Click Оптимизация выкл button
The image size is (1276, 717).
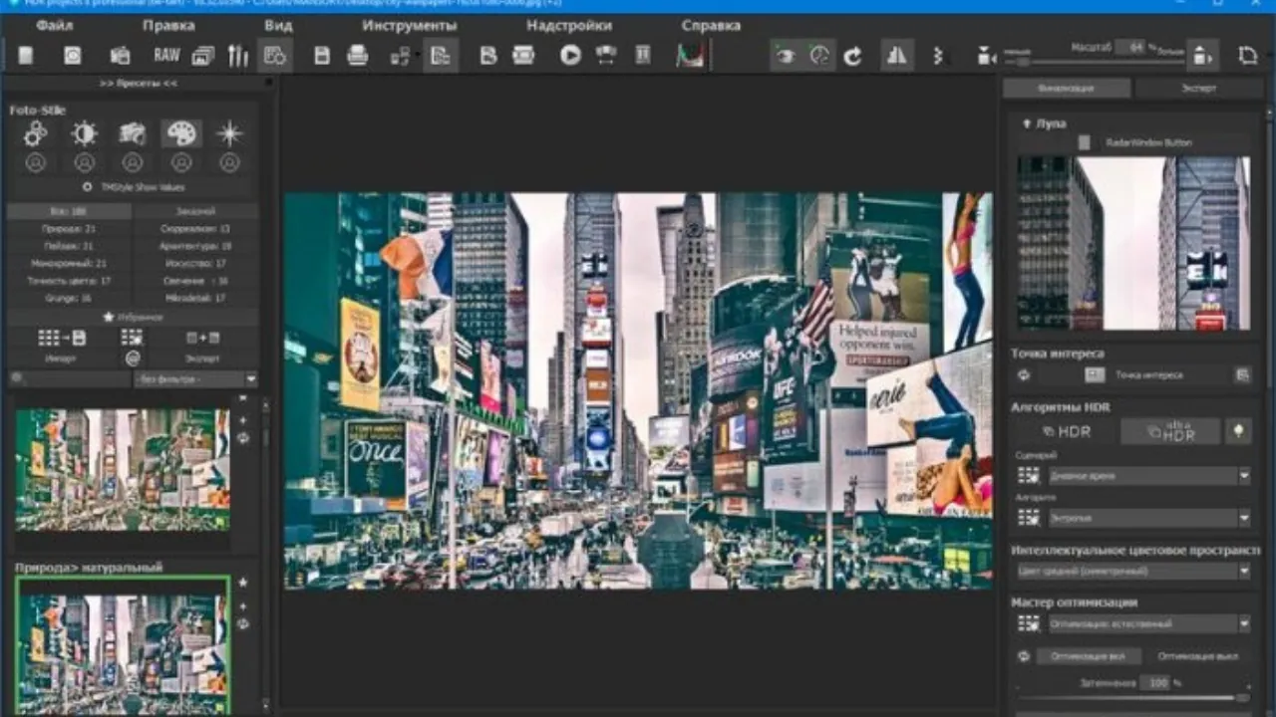[1198, 657]
